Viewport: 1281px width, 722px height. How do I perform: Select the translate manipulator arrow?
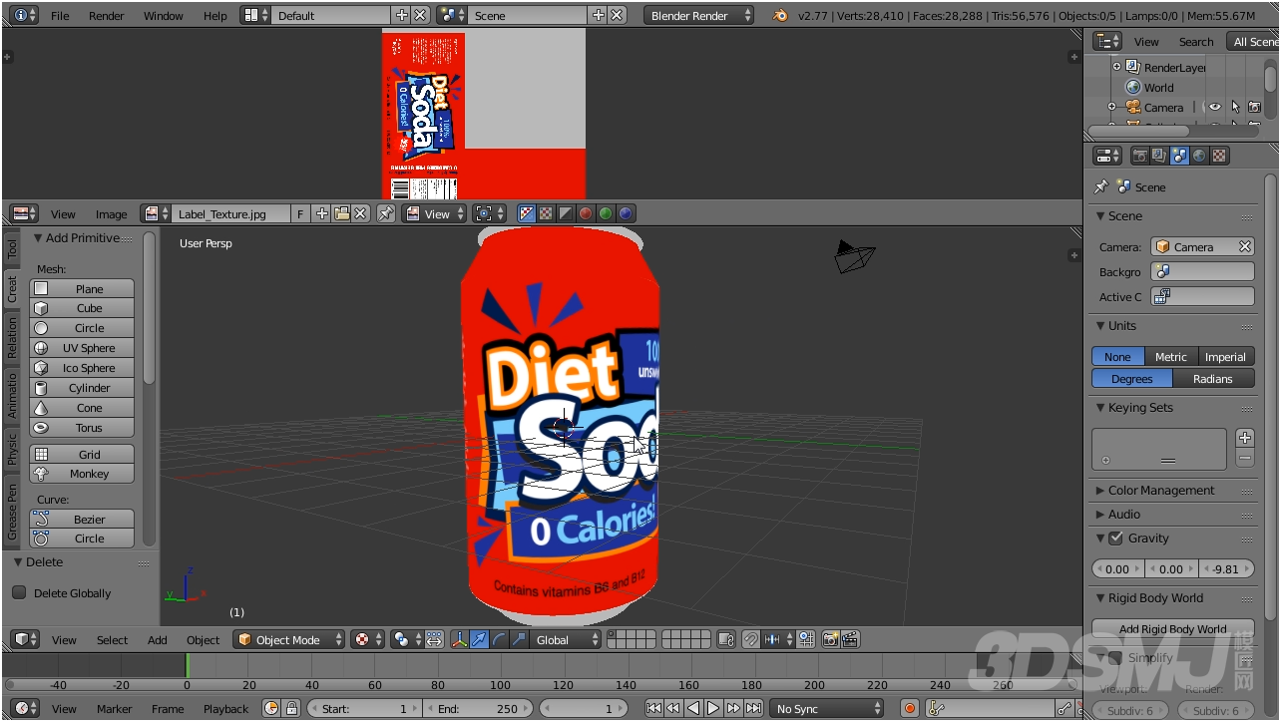pyautogui.click(x=480, y=639)
